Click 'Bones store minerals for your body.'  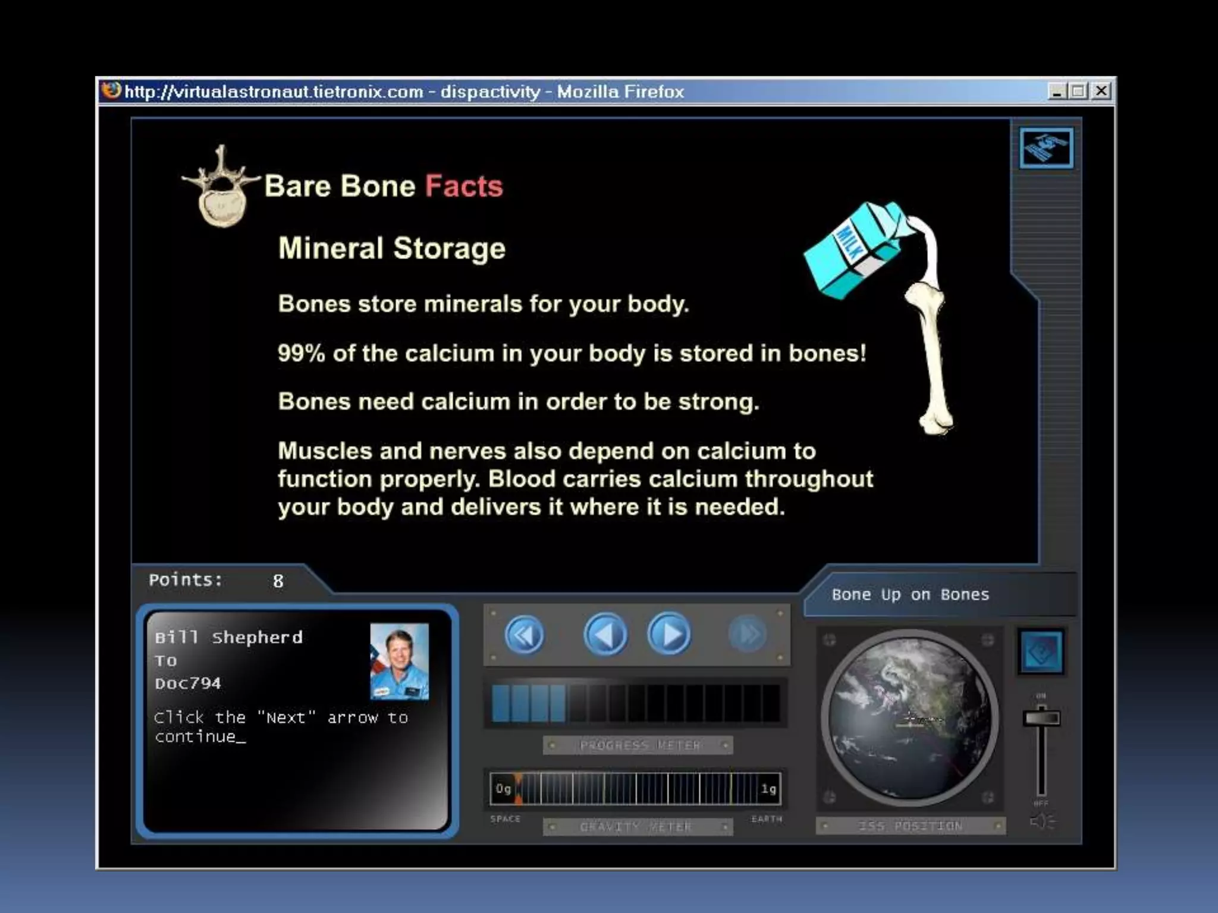484,304
